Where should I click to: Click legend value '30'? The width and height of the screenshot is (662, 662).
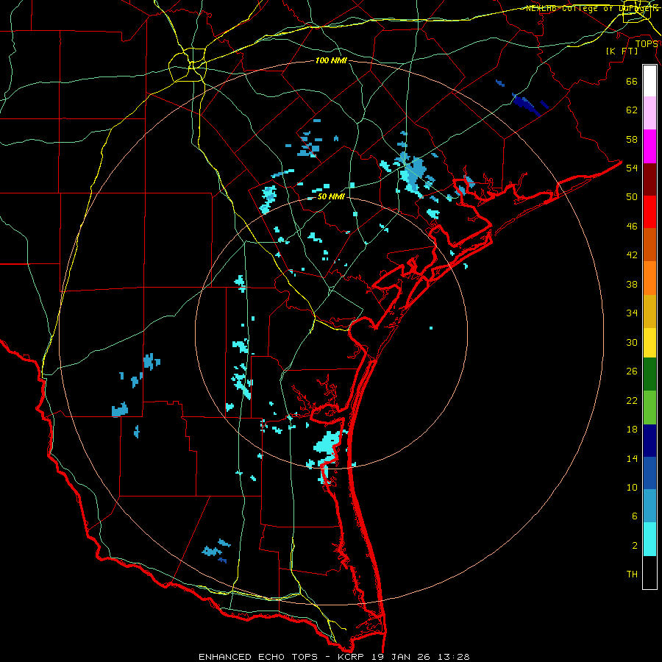click(x=632, y=342)
